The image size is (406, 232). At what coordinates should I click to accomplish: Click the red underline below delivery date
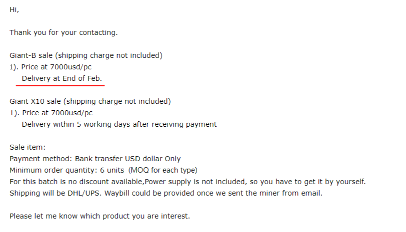pyautogui.click(x=60, y=85)
